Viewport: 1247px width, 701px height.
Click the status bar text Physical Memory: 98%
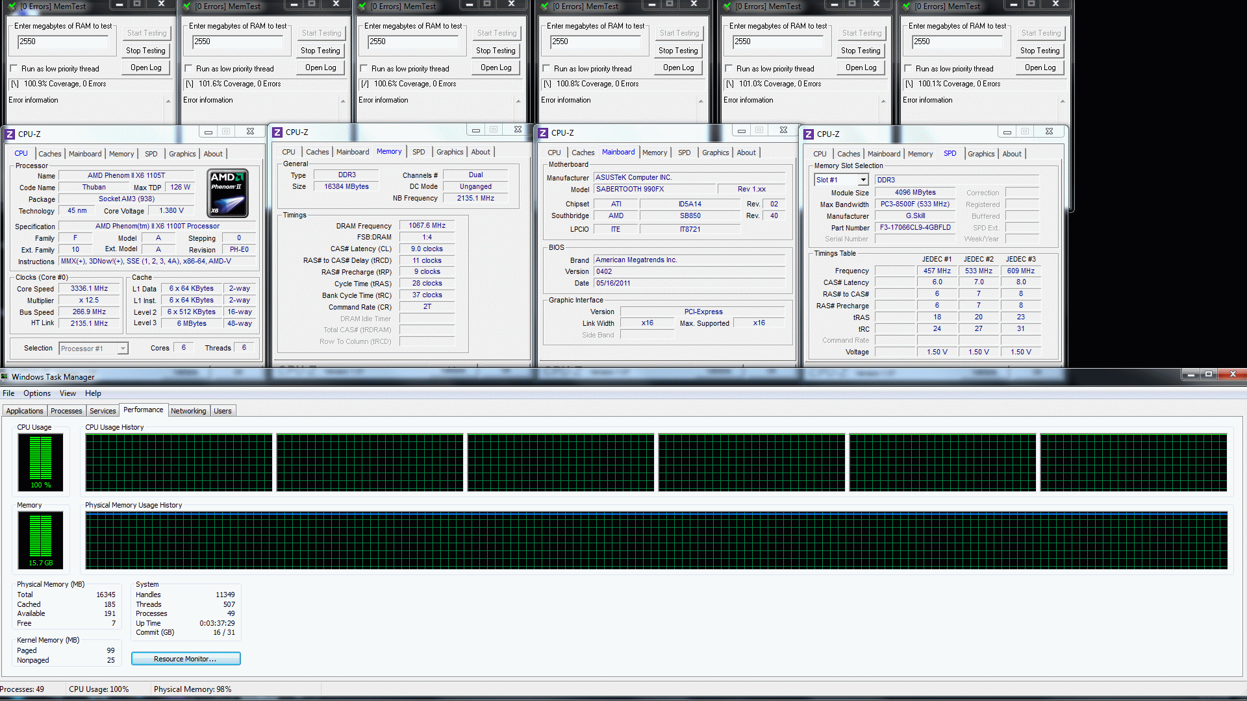pyautogui.click(x=192, y=689)
